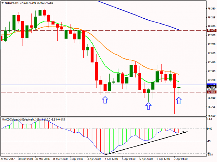Click the 6 Apr 12:00 time label
The height and width of the screenshot is (162, 217).
[x=164, y=159]
